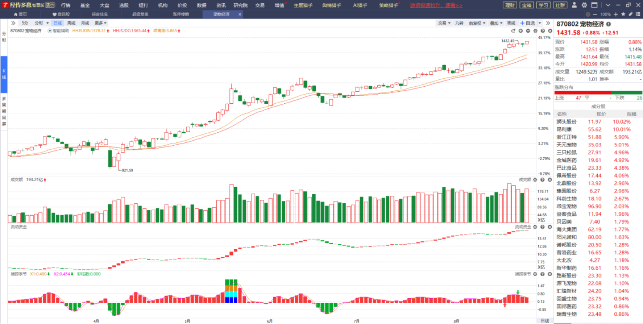Toggle the 智能辅助 option

58,31
